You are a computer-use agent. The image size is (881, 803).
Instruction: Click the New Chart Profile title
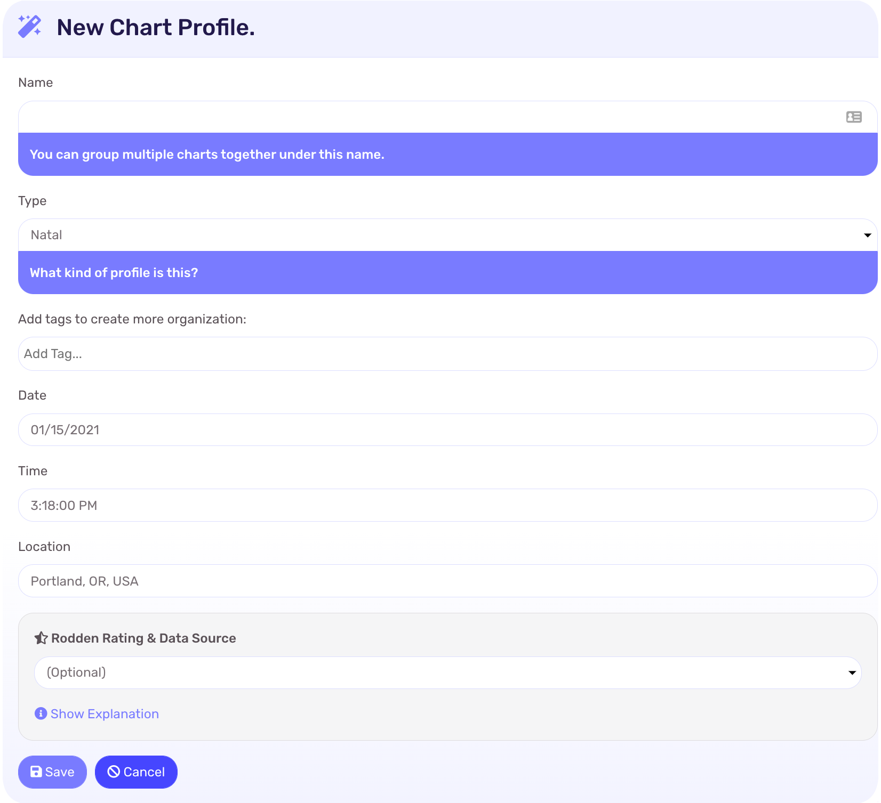pos(155,28)
